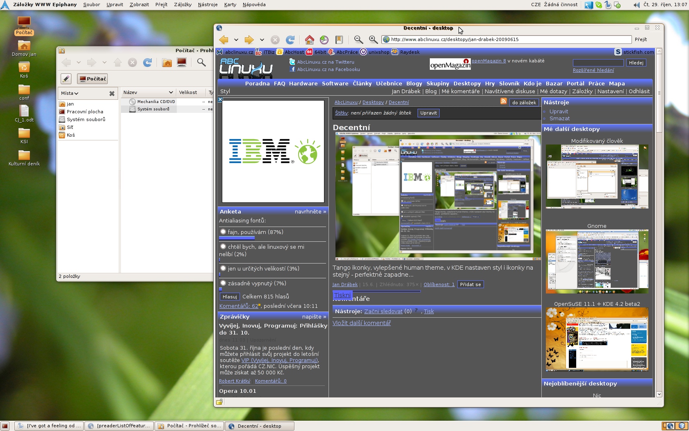Open the Místa sidebar dropdown
The height and width of the screenshot is (431, 689).
tap(70, 93)
